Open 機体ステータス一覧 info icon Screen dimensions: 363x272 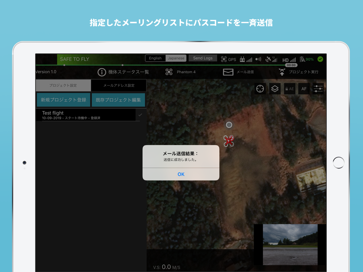pyautogui.click(x=102, y=72)
